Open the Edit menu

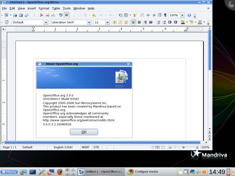12,8
